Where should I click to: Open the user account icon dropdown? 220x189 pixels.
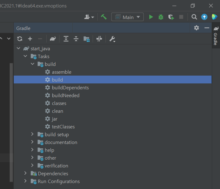89,17
